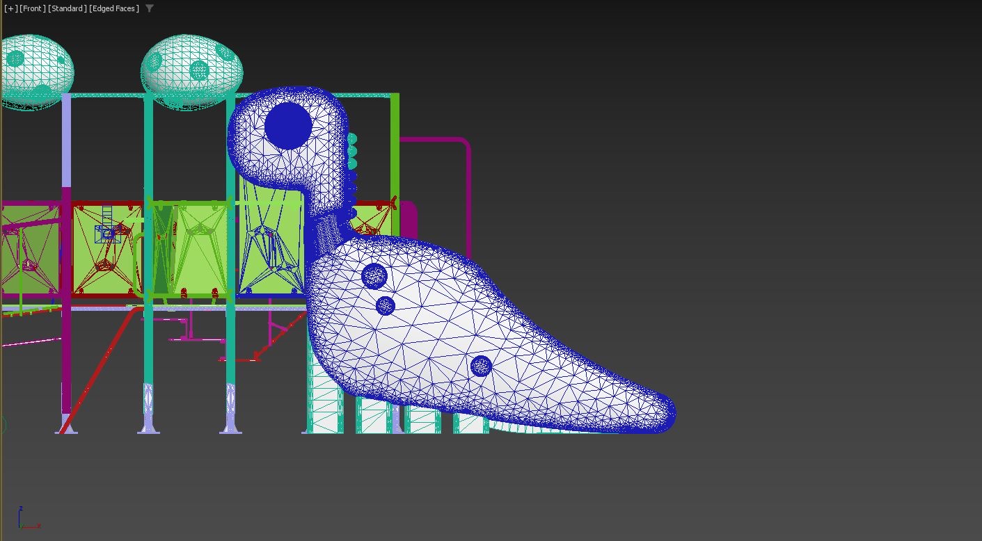Select the teal spine bumps behind dinosaur head
Screen dimensions: 982x541
[x=351, y=151]
